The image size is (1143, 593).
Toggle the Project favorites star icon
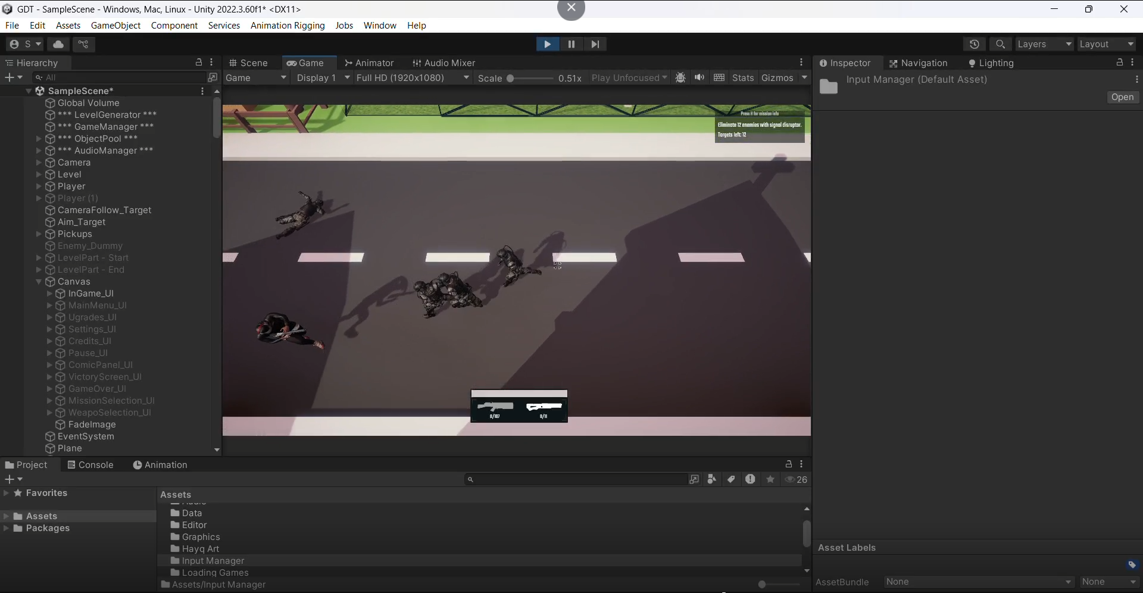770,479
